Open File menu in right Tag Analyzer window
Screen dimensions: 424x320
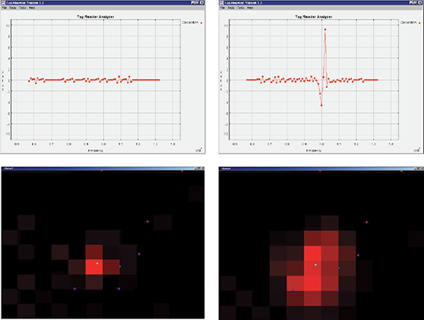click(x=222, y=8)
